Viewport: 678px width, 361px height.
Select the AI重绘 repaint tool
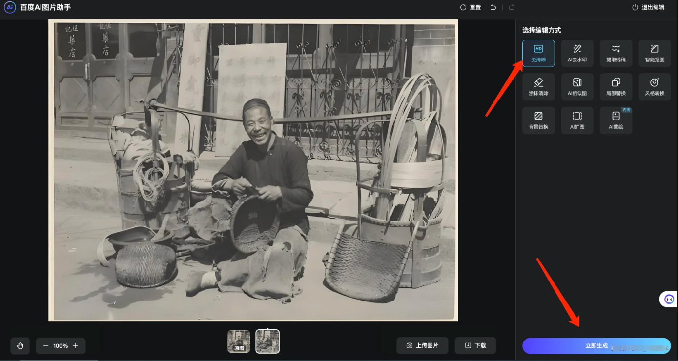click(x=616, y=120)
